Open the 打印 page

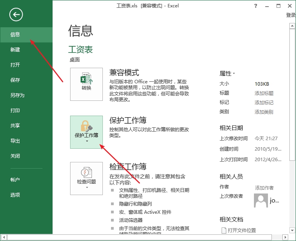26,111
